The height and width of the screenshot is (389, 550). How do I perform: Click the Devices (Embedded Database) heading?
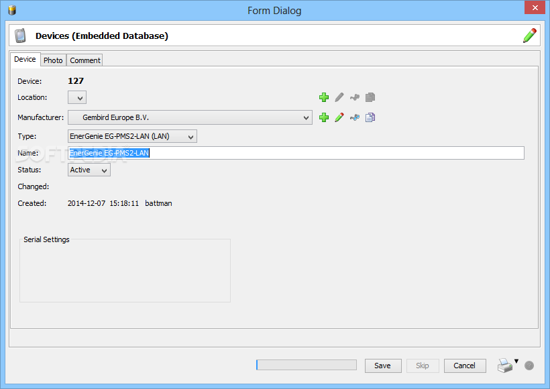click(x=102, y=36)
